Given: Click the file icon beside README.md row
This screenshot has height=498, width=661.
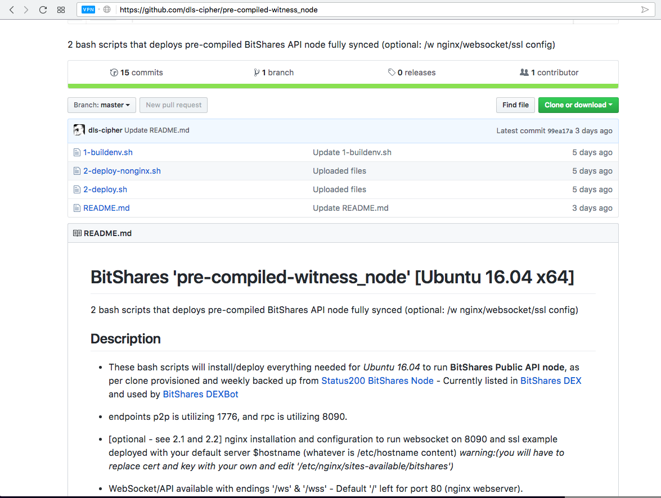Looking at the screenshot, I should pos(77,208).
